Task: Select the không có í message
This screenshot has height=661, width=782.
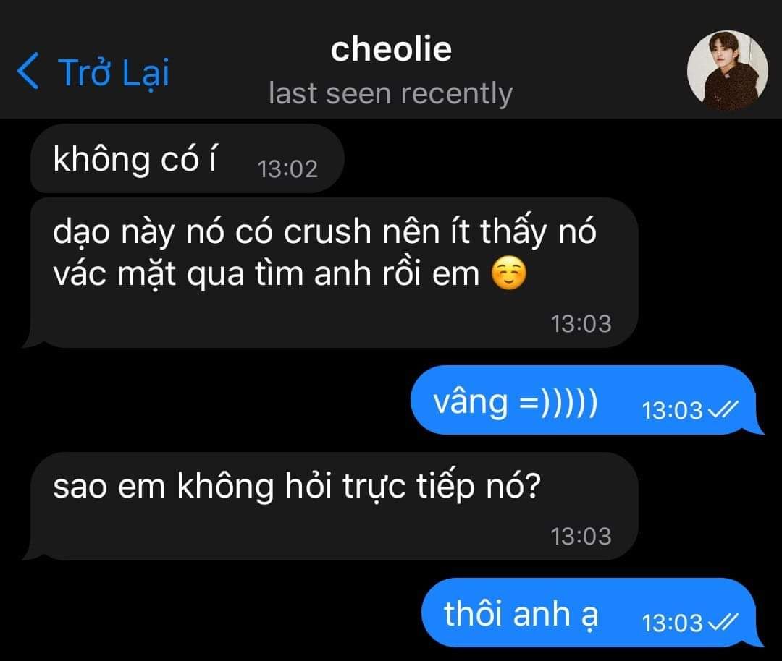Action: coord(187,158)
